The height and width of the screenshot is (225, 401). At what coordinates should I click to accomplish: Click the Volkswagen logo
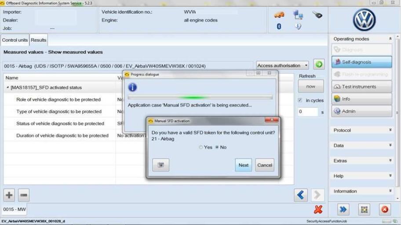tap(364, 20)
